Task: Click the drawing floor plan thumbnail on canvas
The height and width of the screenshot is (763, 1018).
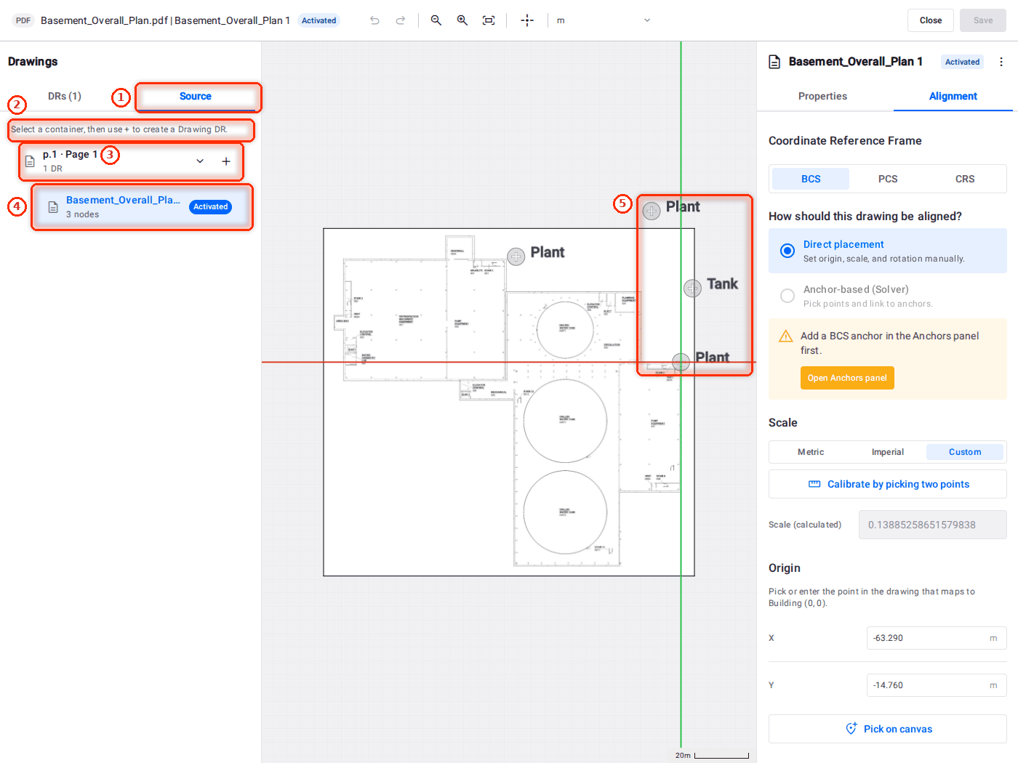Action: point(509,403)
